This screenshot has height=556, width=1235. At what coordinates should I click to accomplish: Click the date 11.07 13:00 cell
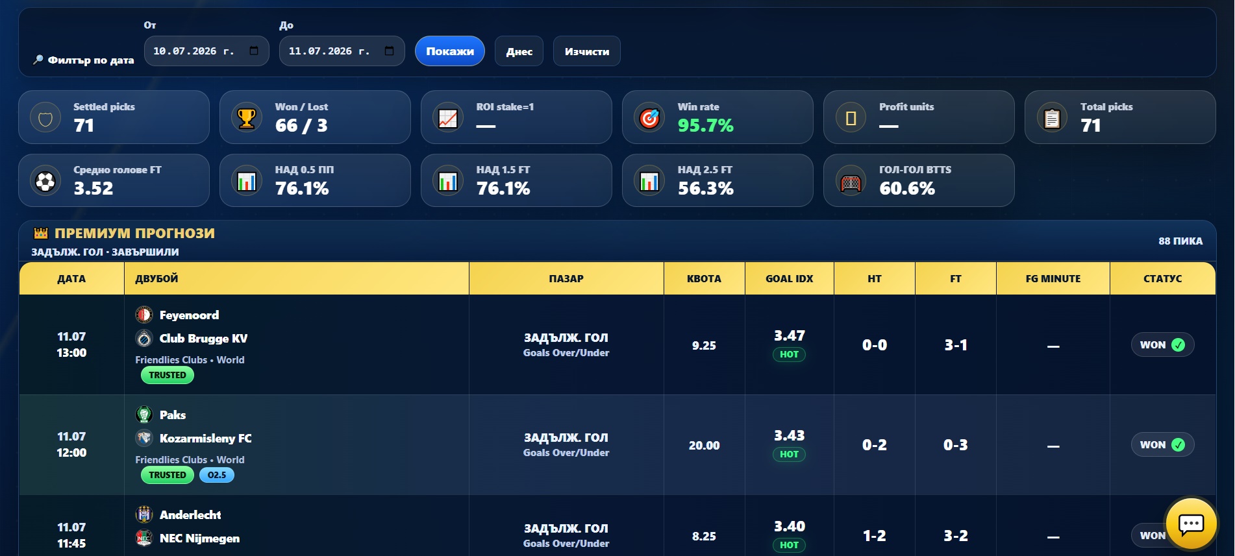71,345
